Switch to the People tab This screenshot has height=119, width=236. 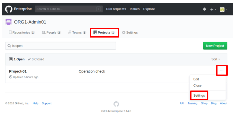(x=51, y=32)
